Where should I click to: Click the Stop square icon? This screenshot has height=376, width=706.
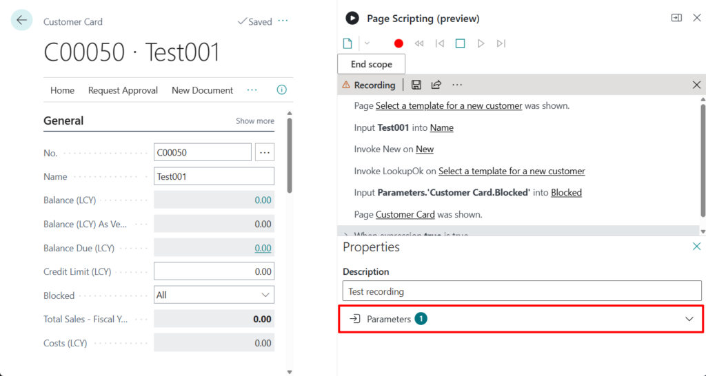460,43
